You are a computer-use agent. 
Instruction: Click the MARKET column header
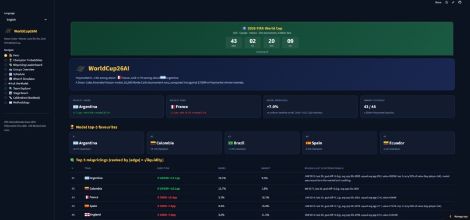click(265, 168)
